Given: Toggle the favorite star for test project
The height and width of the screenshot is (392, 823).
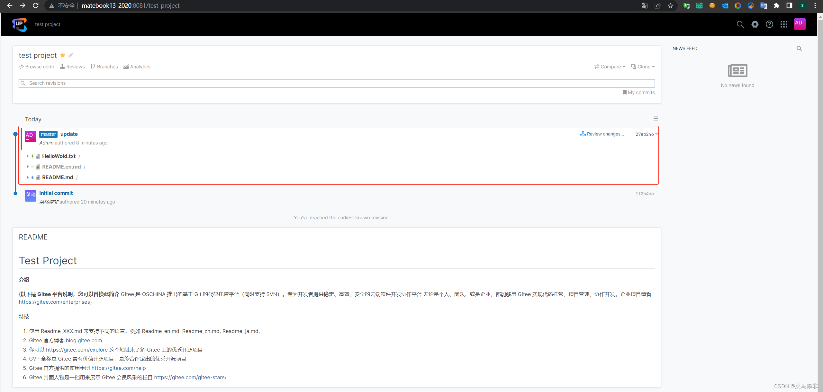Looking at the screenshot, I should 63,55.
